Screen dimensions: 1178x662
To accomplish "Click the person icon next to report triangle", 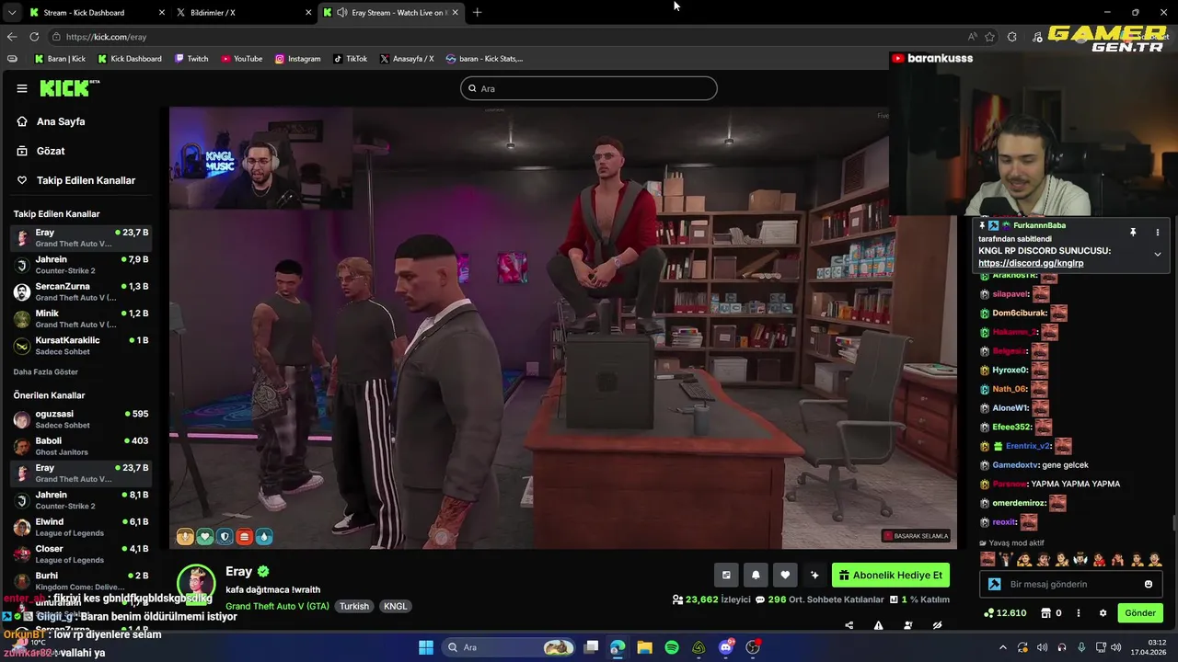I will (x=907, y=625).
